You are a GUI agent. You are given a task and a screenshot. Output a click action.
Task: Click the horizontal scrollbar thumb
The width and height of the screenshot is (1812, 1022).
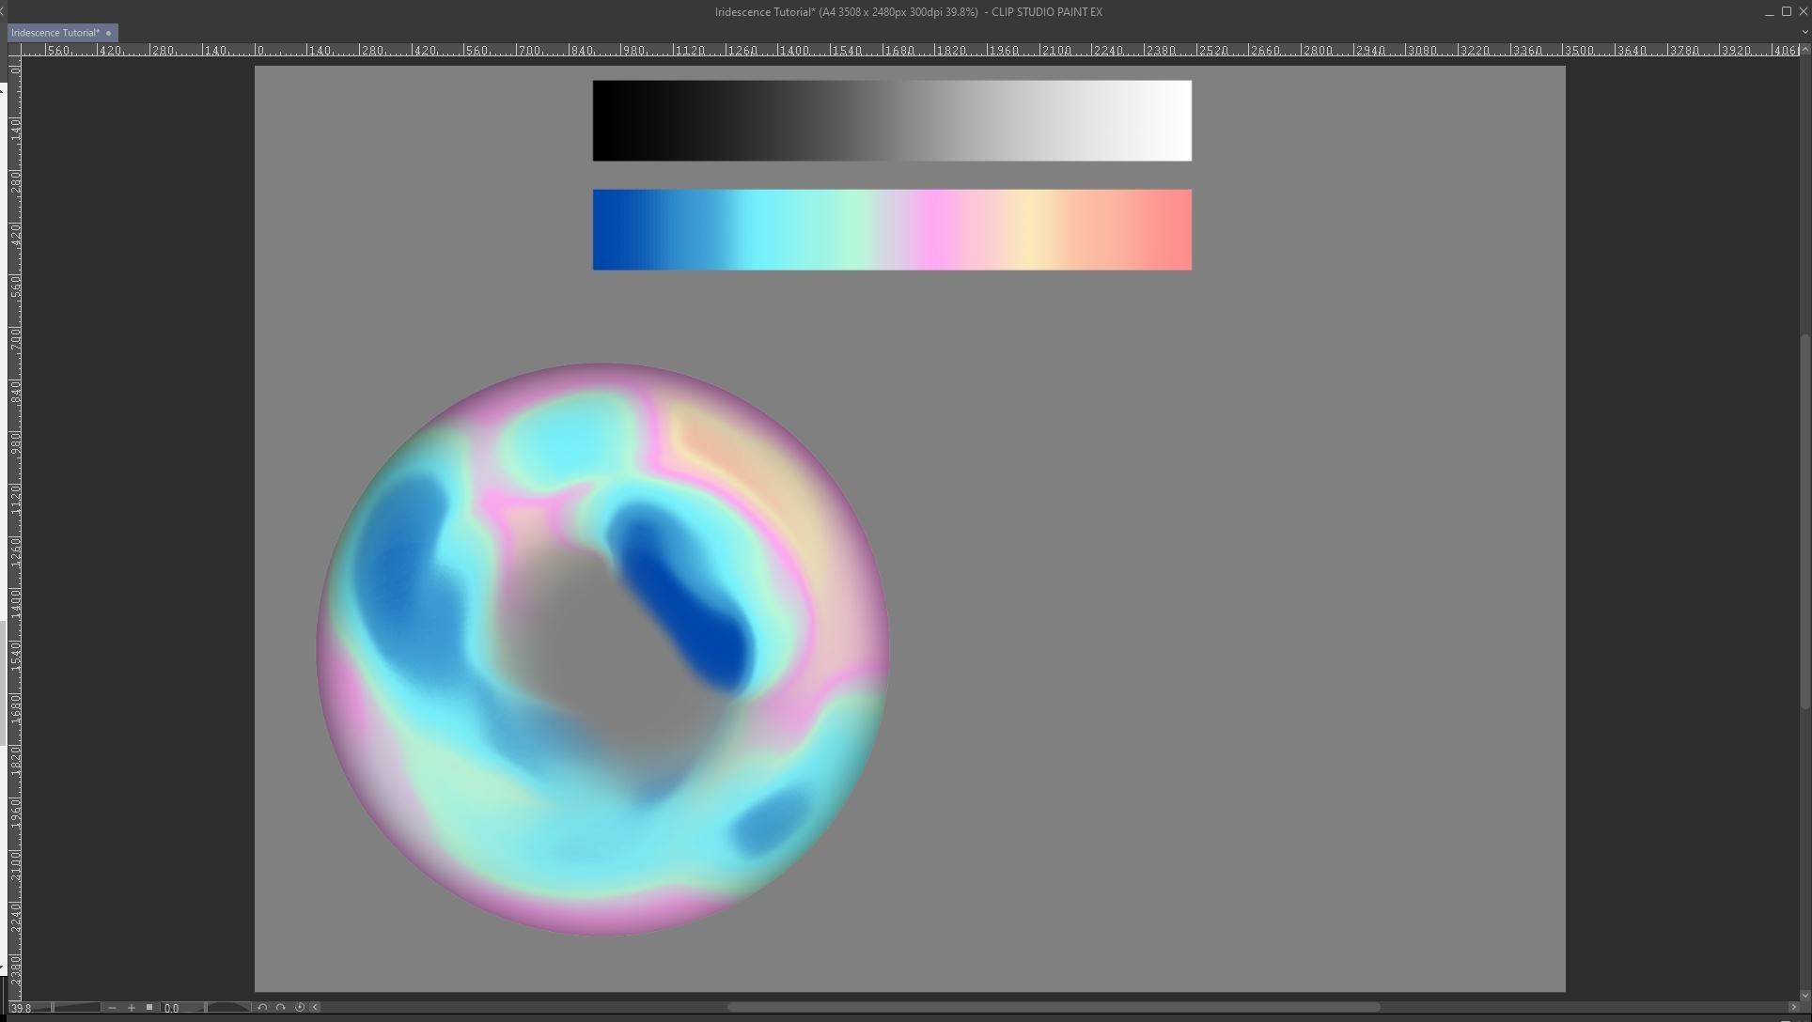point(1053,1008)
